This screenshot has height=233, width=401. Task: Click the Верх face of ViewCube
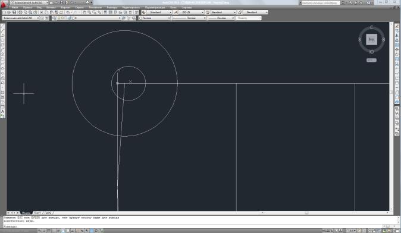pos(371,40)
